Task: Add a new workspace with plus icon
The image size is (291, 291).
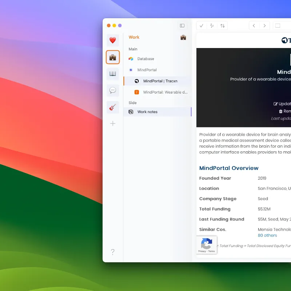Action: tap(113, 124)
